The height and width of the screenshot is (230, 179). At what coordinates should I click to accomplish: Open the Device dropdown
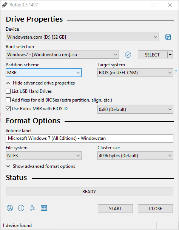82,37
